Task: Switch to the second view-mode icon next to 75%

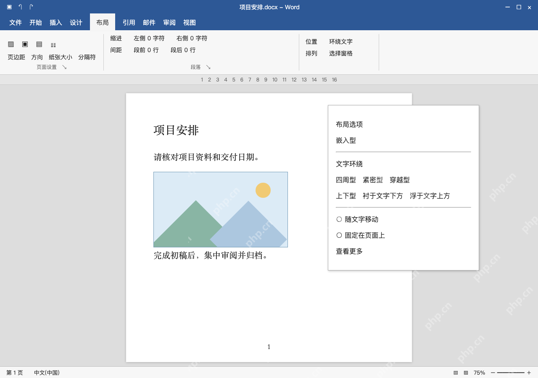Action: coord(466,373)
